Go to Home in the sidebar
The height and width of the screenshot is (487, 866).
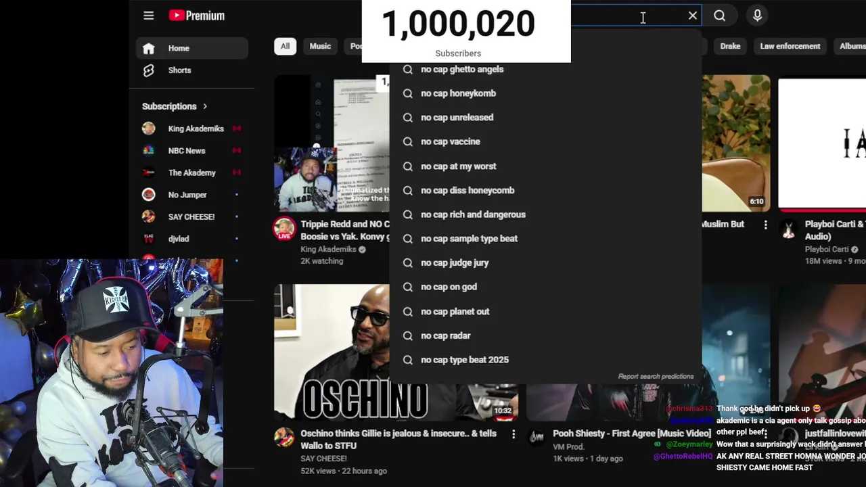click(192, 48)
